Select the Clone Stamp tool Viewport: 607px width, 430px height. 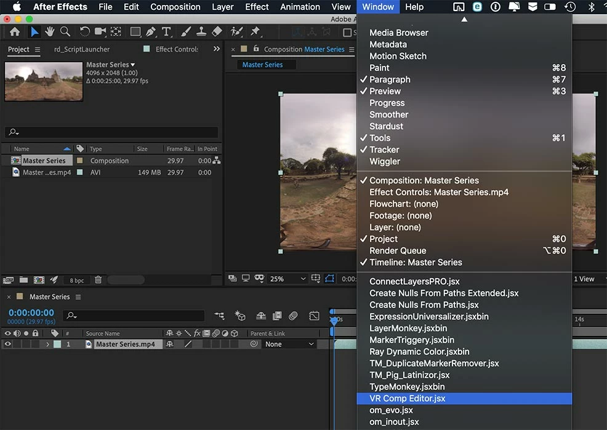201,32
